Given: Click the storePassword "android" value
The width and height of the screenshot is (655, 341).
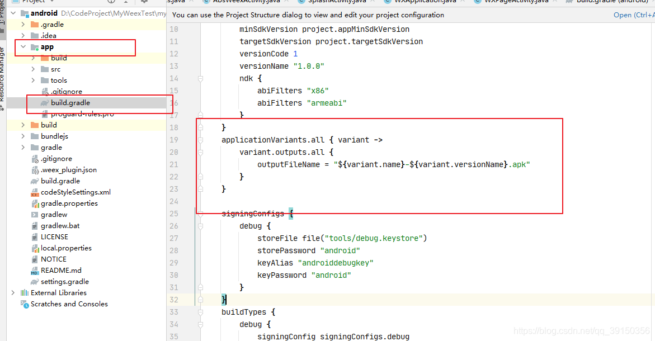Looking at the screenshot, I should click(340, 251).
